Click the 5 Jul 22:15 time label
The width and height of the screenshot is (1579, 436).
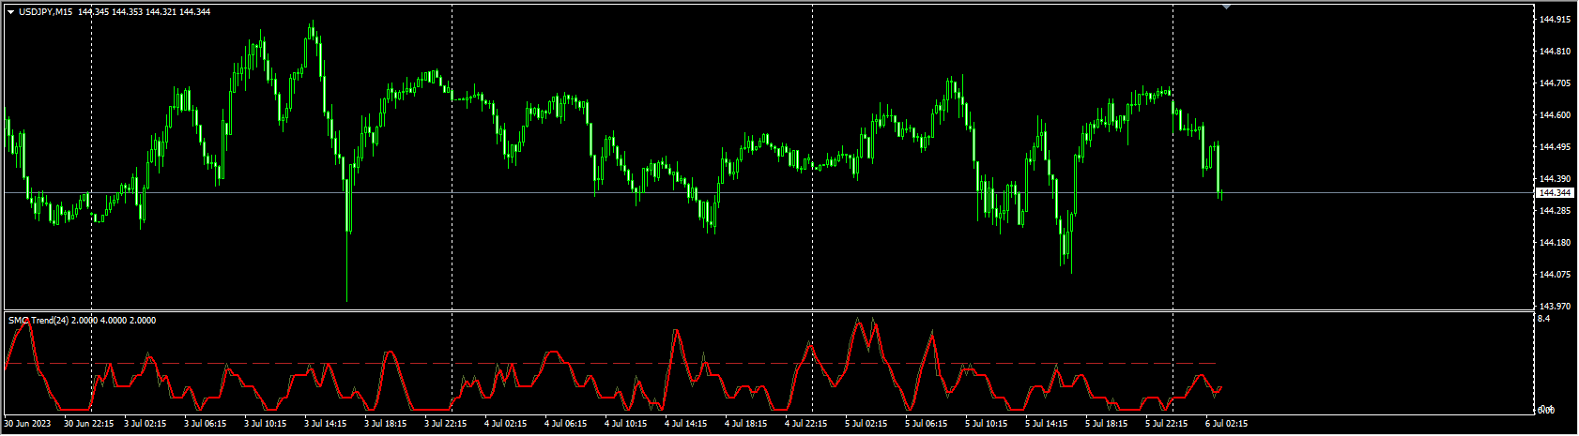(x=1169, y=424)
